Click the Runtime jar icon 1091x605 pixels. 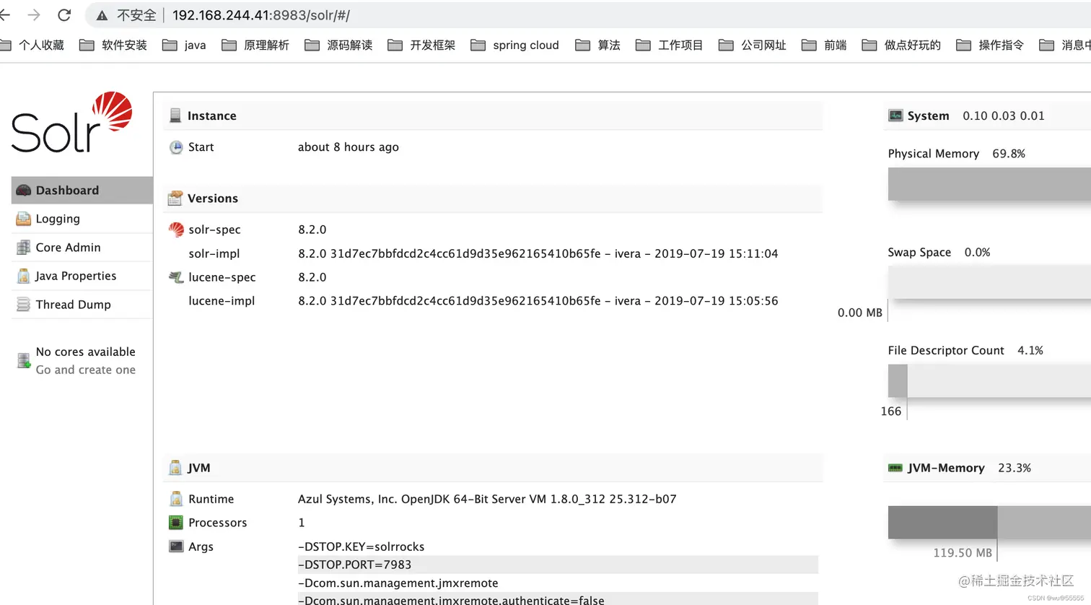pyautogui.click(x=176, y=499)
